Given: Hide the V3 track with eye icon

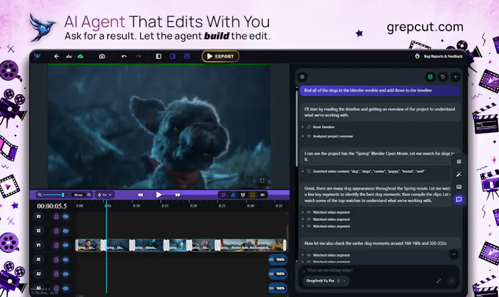Looking at the screenshot, I should point(65,217).
